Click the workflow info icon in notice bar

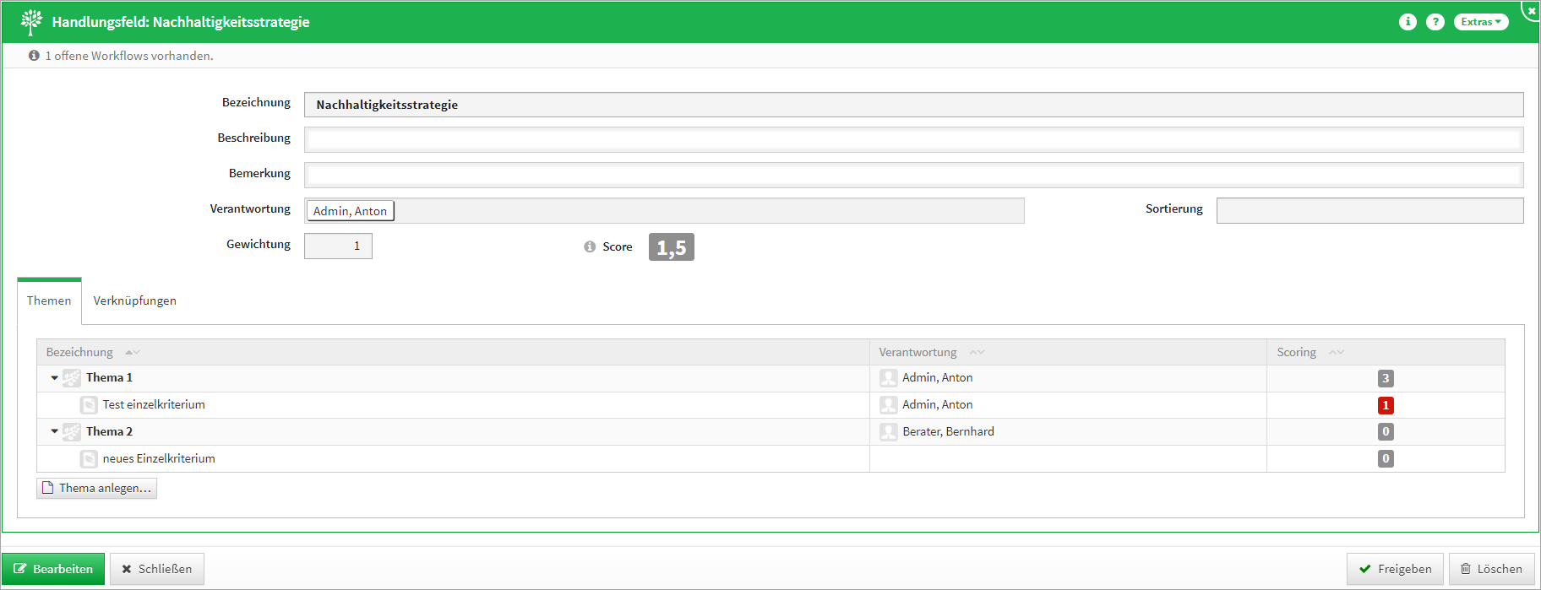(x=34, y=56)
